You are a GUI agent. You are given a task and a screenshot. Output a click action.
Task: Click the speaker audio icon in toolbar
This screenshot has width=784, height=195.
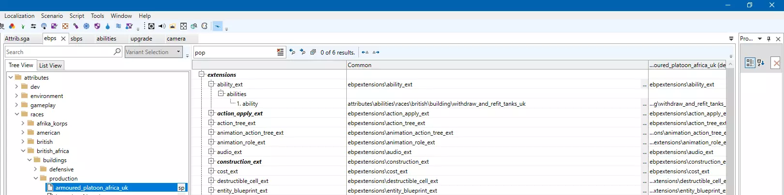pyautogui.click(x=162, y=26)
